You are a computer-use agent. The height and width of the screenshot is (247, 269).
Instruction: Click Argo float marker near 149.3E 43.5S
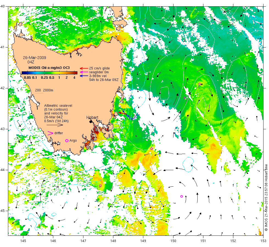click(x=152, y=148)
